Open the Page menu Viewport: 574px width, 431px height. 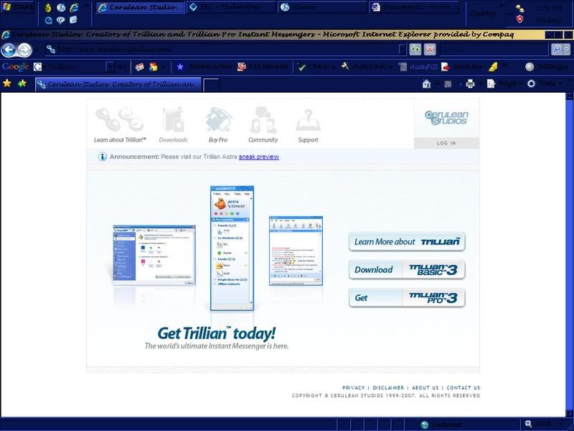pyautogui.click(x=504, y=84)
